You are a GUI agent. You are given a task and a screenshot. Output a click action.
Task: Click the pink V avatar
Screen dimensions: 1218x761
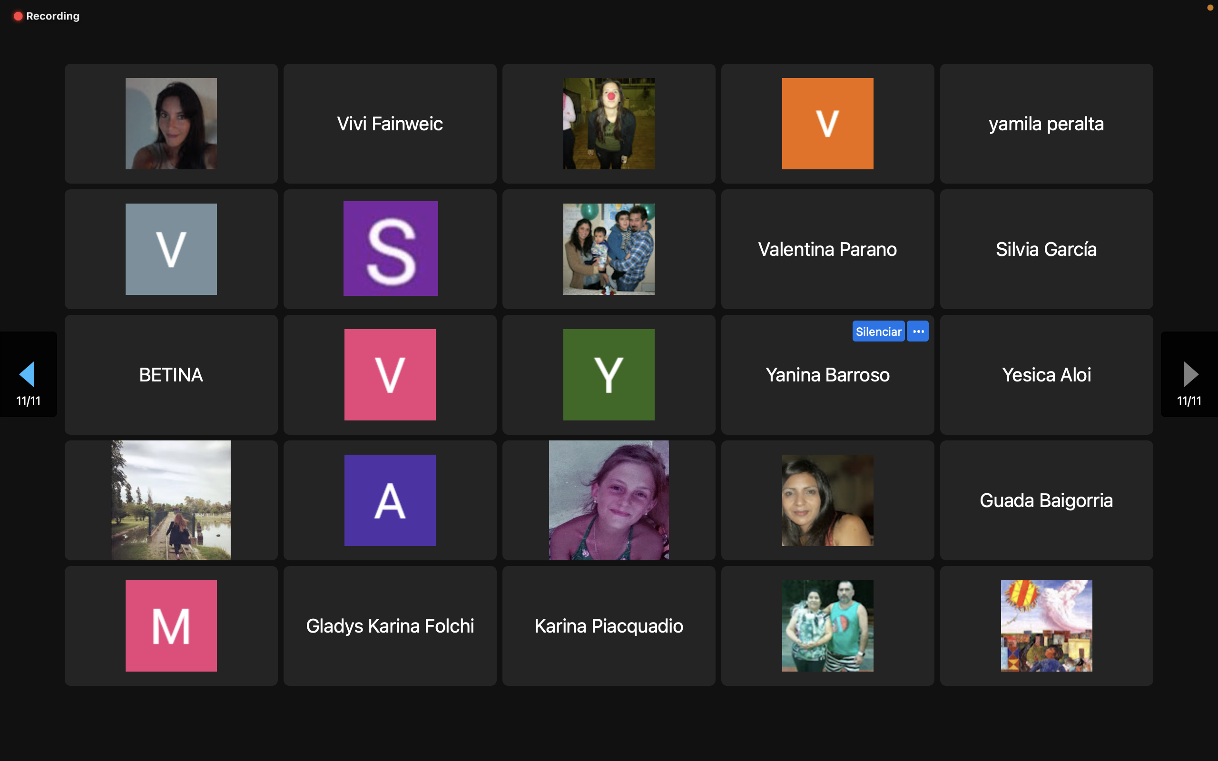pyautogui.click(x=390, y=374)
